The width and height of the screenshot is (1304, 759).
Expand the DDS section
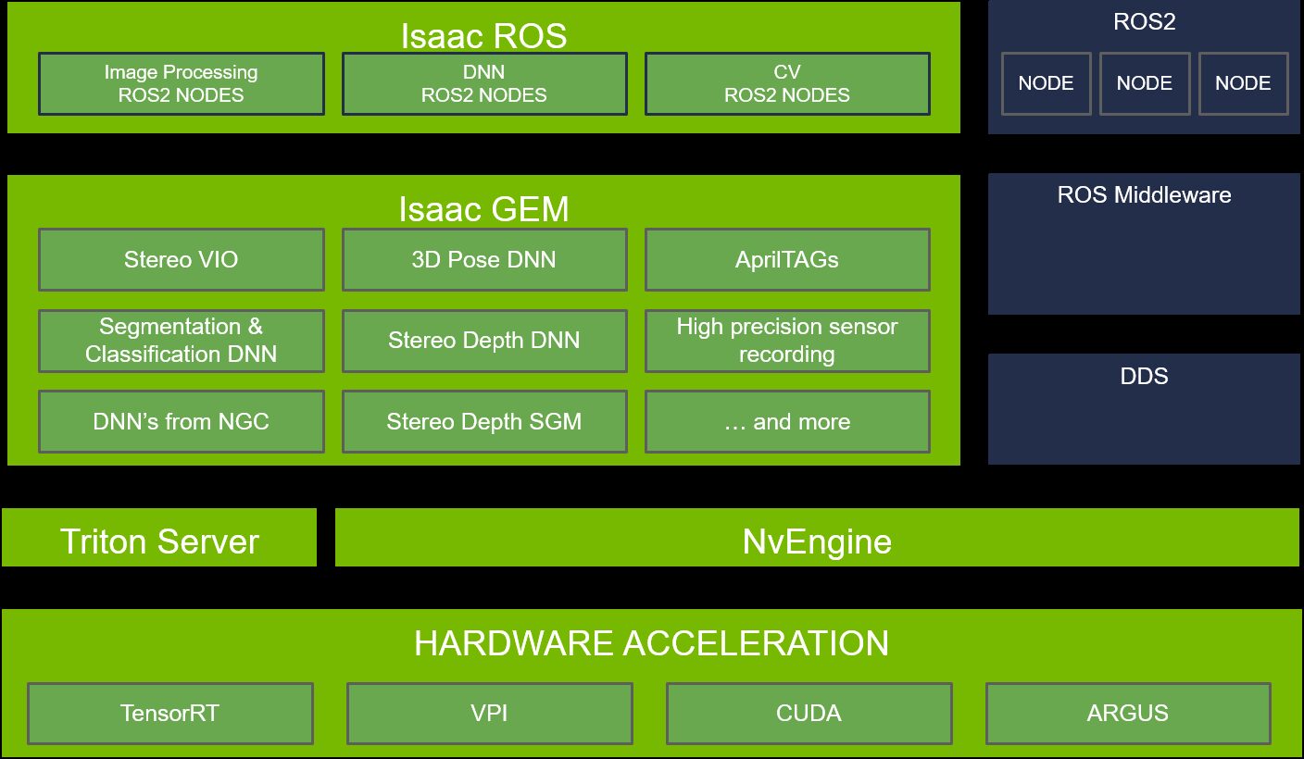(x=1145, y=408)
